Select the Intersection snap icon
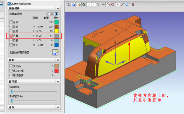Image resolution: width=184 pixels, height=114 pixels. (103, 5)
